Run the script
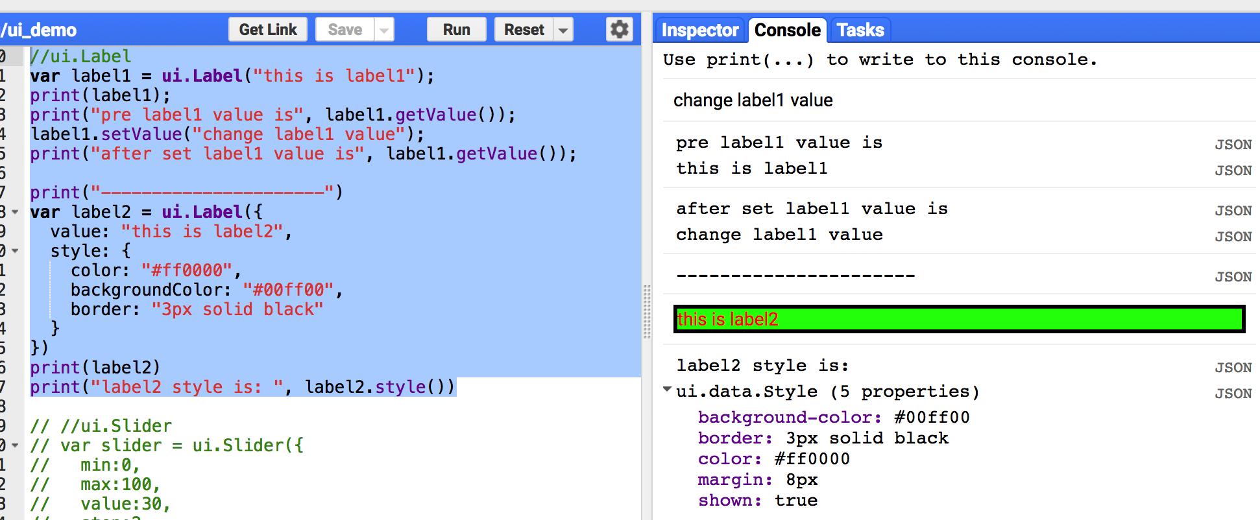This screenshot has width=1260, height=520. (456, 30)
